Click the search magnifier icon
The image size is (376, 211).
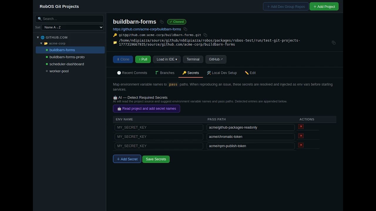tap(40, 19)
